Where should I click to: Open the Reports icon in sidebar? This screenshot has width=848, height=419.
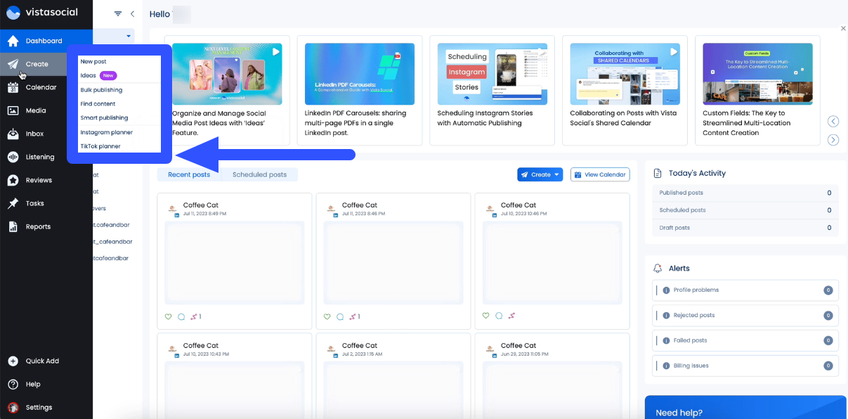point(13,226)
